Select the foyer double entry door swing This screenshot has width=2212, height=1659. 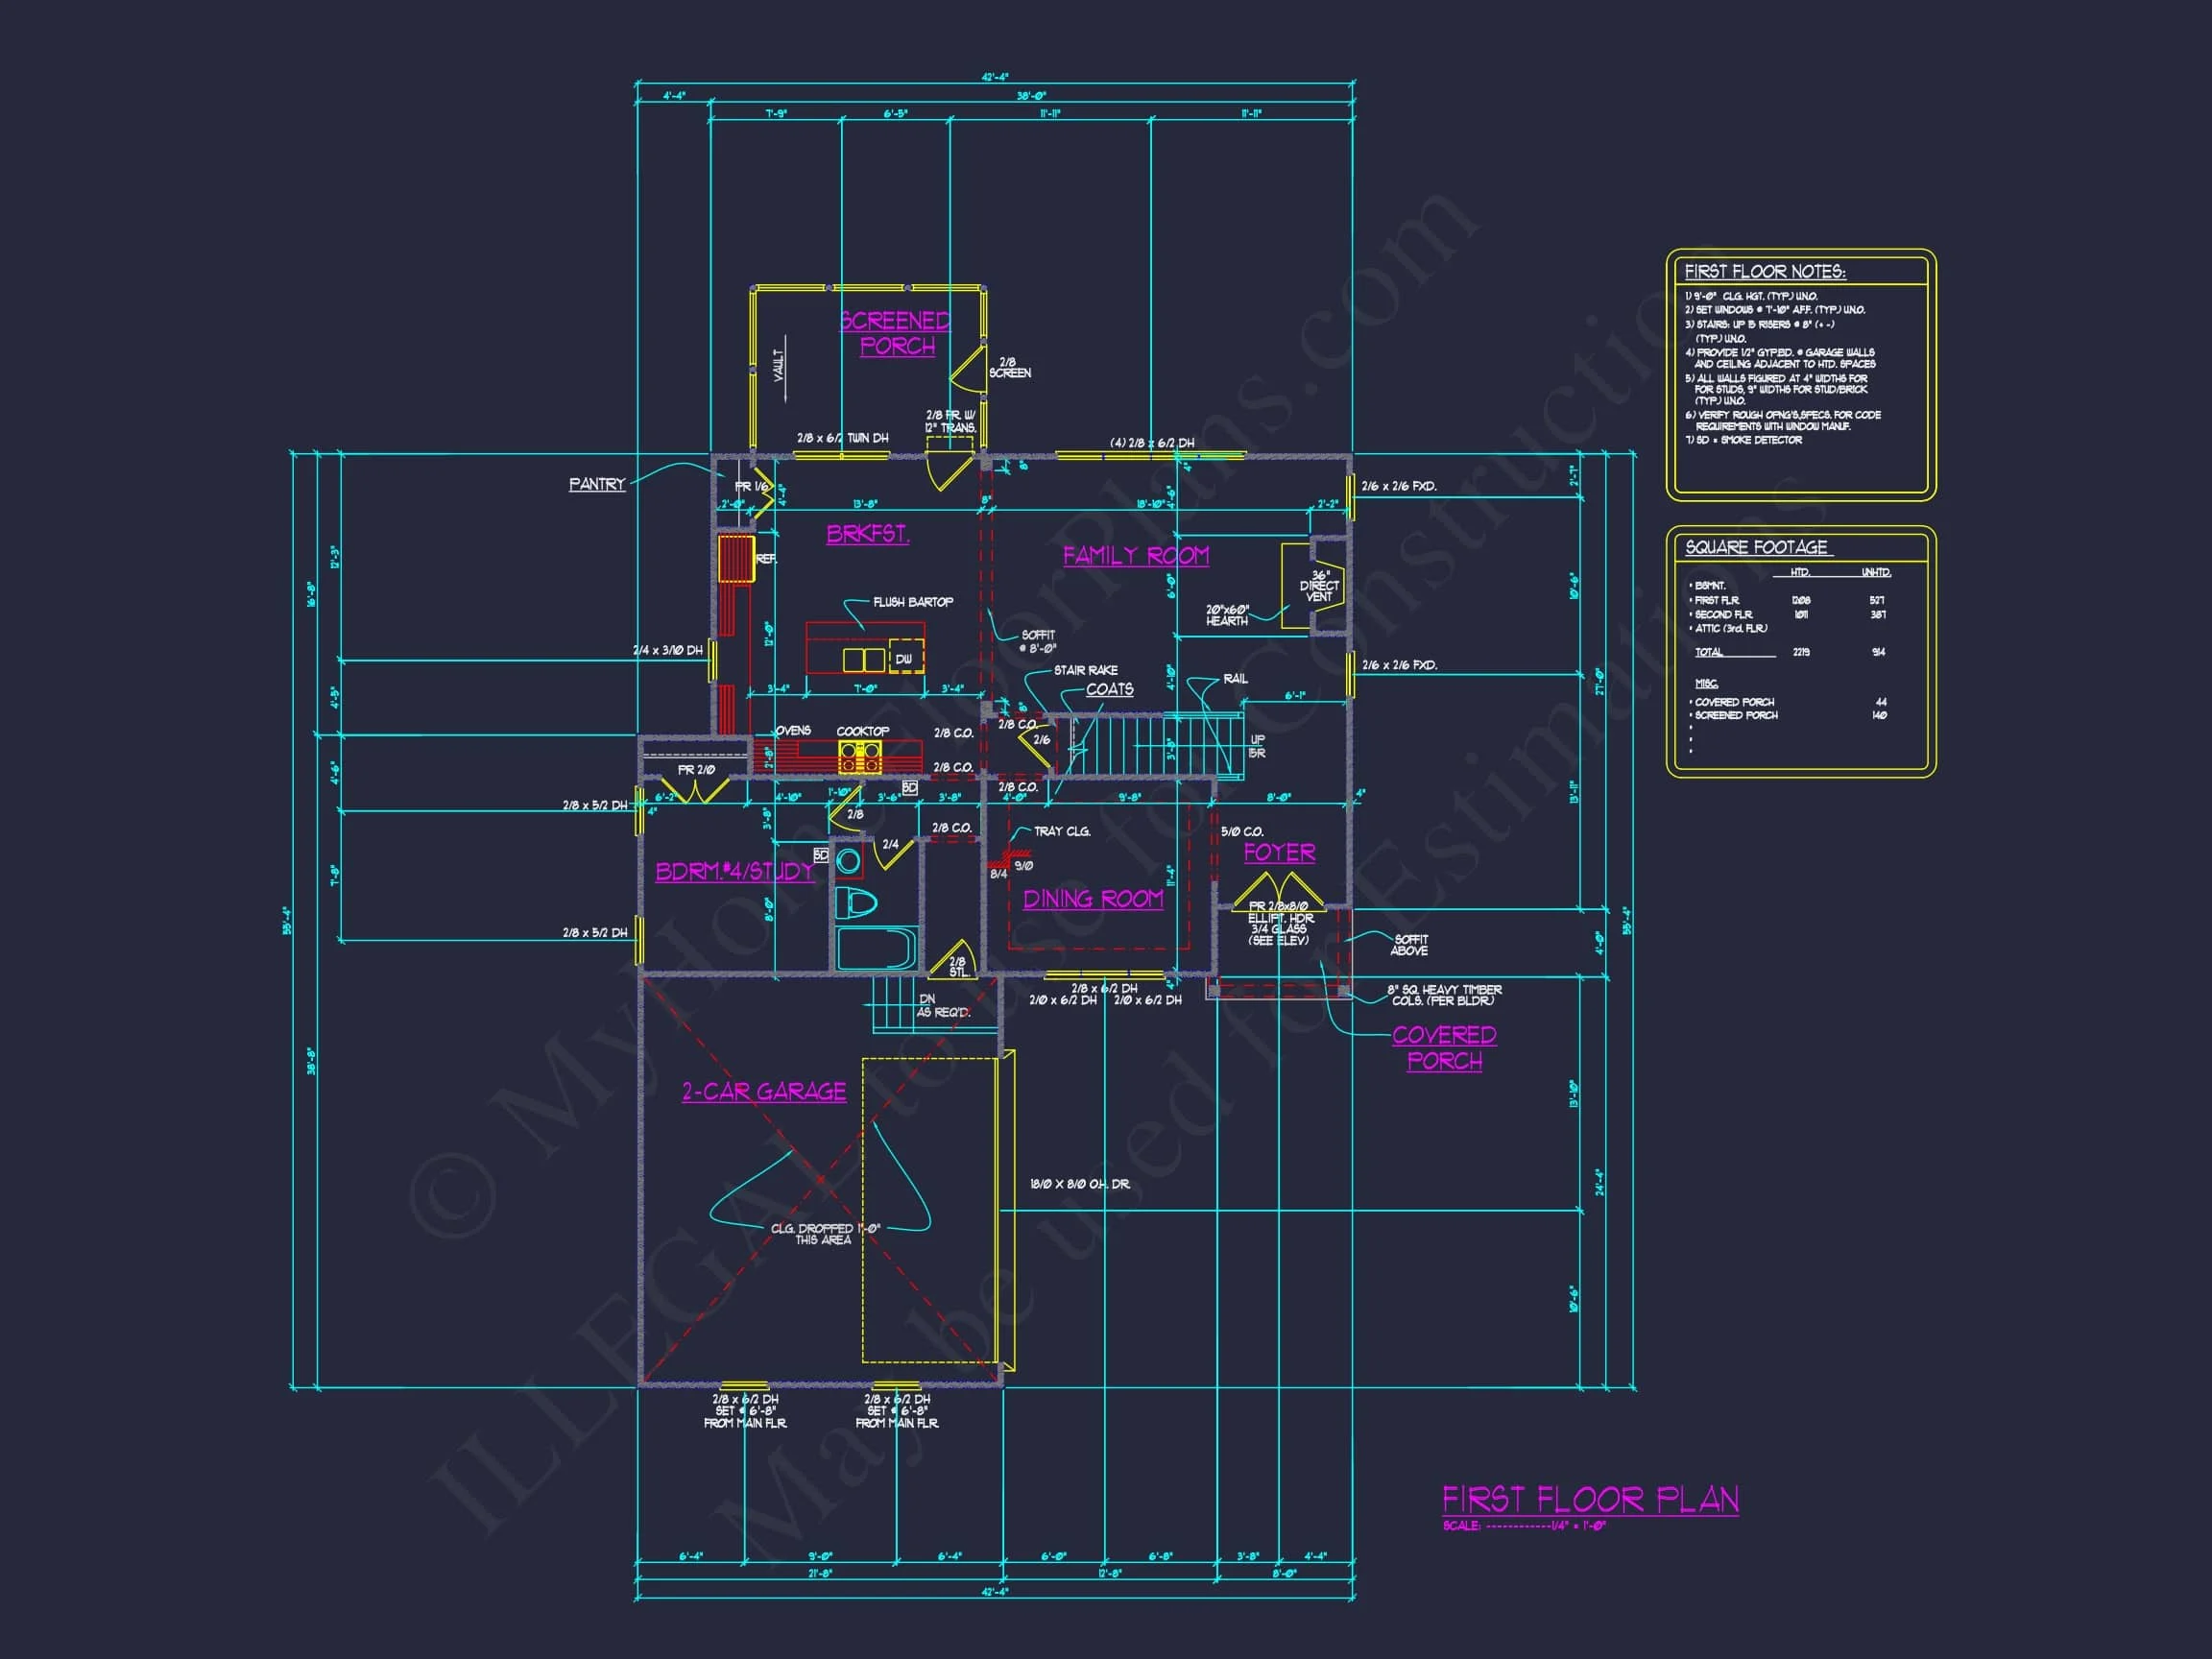point(1278,891)
